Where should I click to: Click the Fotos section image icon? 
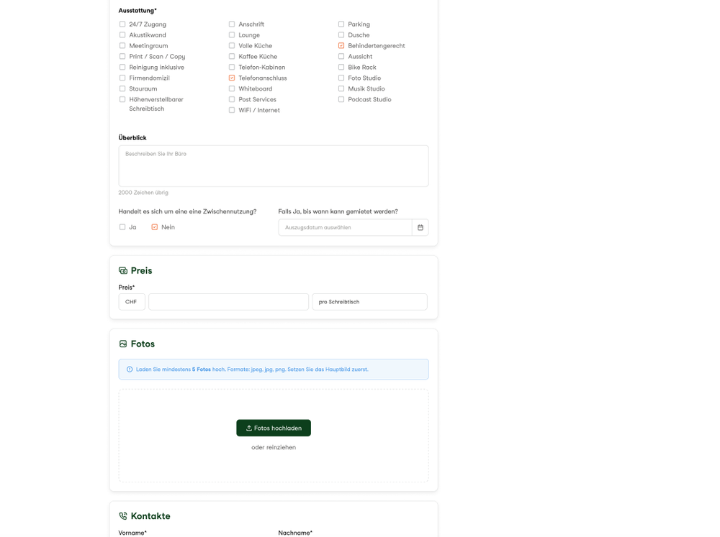[123, 344]
